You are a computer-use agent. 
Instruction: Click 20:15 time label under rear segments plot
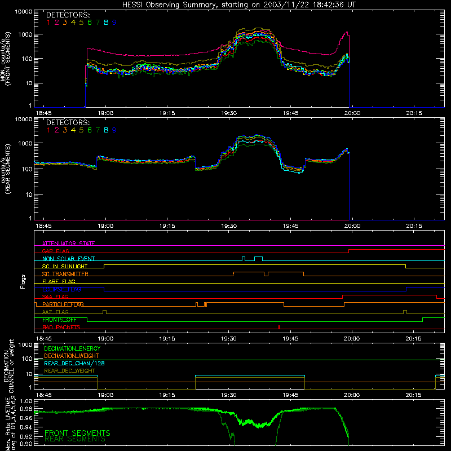point(414,226)
